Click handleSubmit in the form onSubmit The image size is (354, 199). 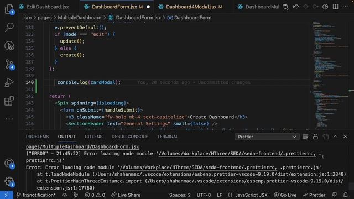click(121, 110)
